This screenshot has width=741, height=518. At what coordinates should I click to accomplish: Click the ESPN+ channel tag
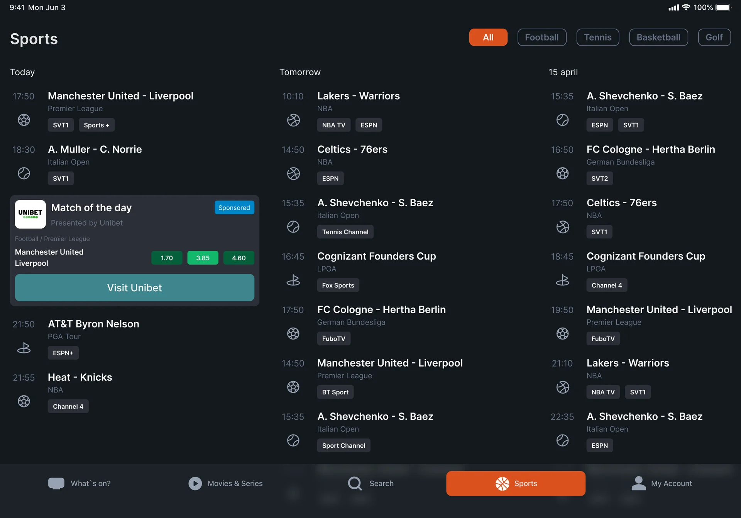pos(63,353)
